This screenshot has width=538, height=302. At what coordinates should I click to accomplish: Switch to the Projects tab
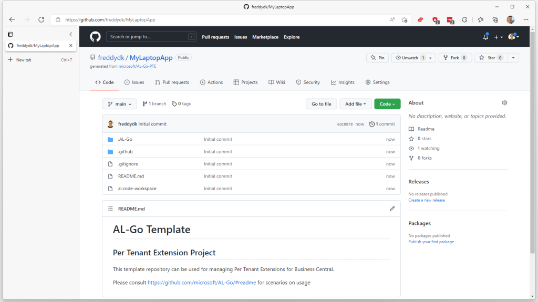246,82
